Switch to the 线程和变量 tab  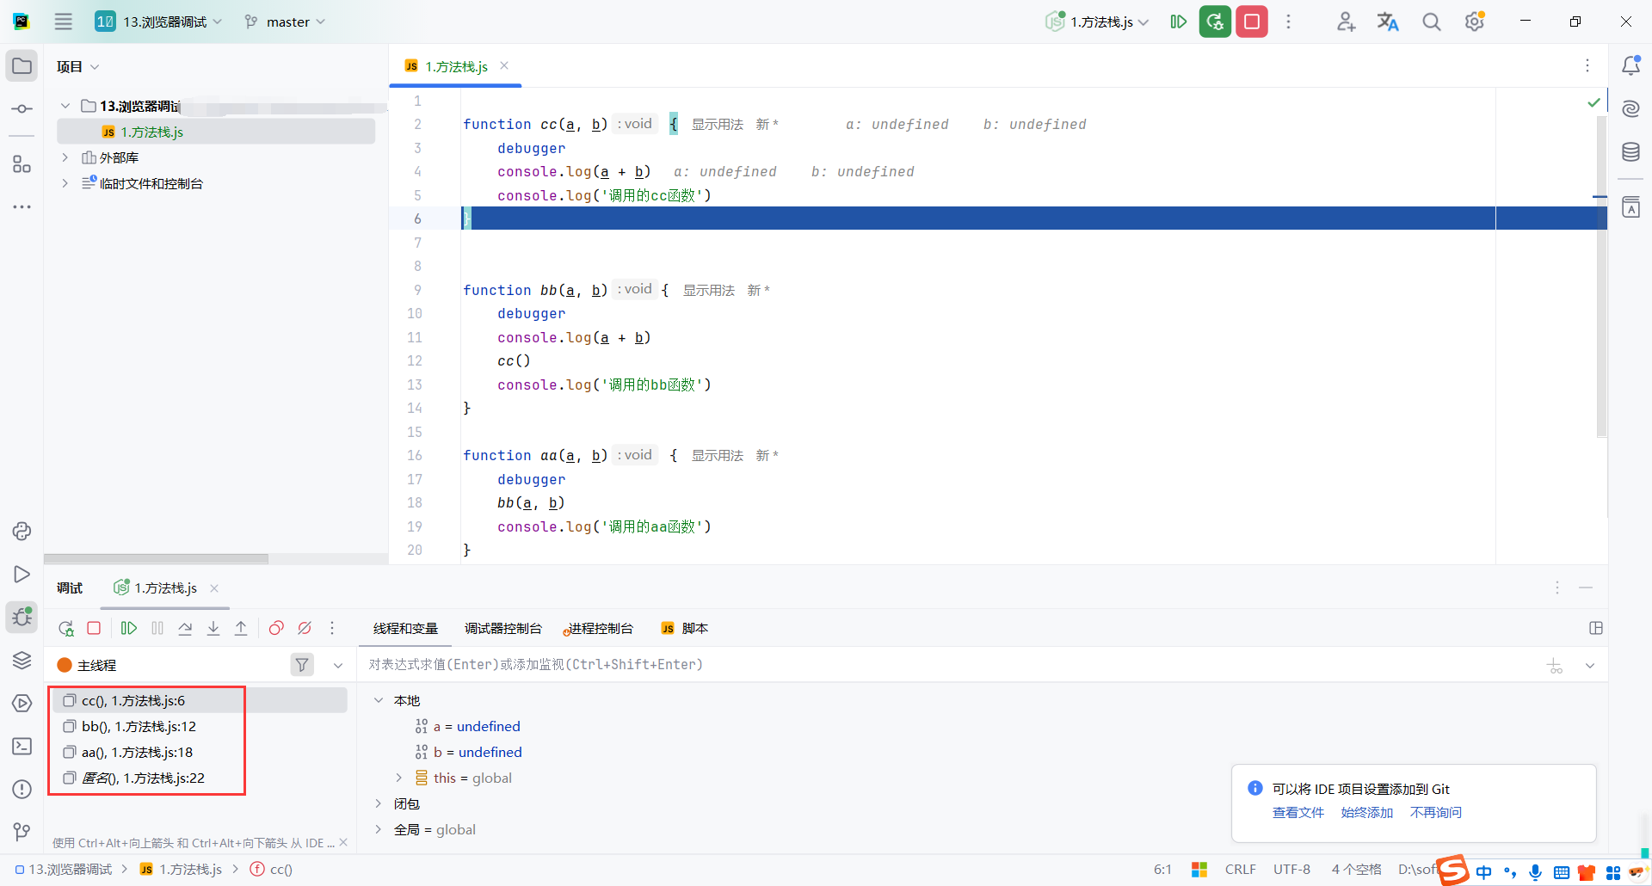[x=405, y=629]
